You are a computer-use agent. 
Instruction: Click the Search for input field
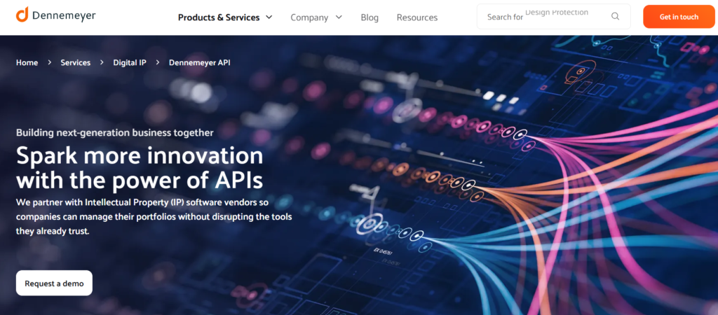(554, 17)
